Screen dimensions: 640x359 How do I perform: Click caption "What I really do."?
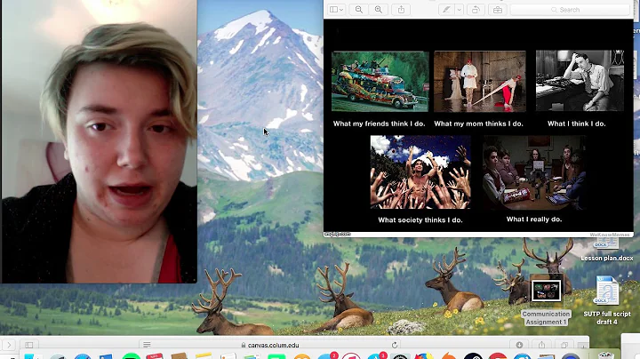point(534,219)
